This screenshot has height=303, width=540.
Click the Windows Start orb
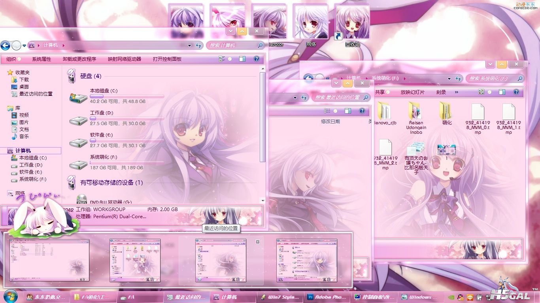coord(10,296)
